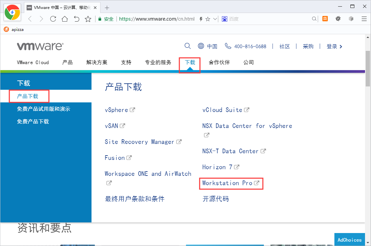
Task: Click the phone icon next to 400-816-0688
Action: (x=228, y=46)
